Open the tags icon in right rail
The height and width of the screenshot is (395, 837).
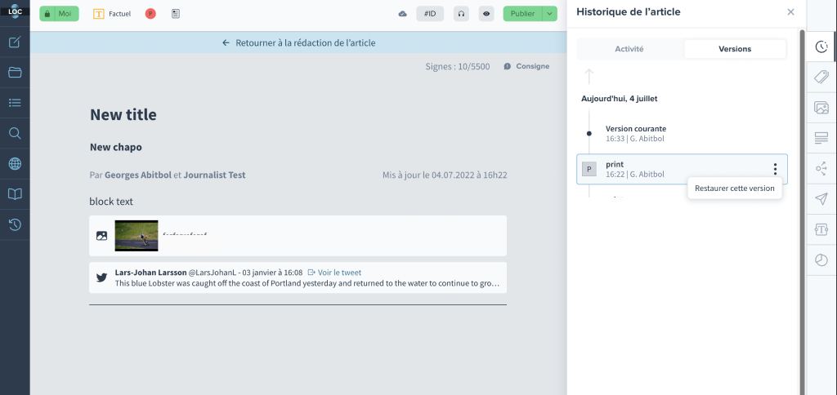pos(821,78)
